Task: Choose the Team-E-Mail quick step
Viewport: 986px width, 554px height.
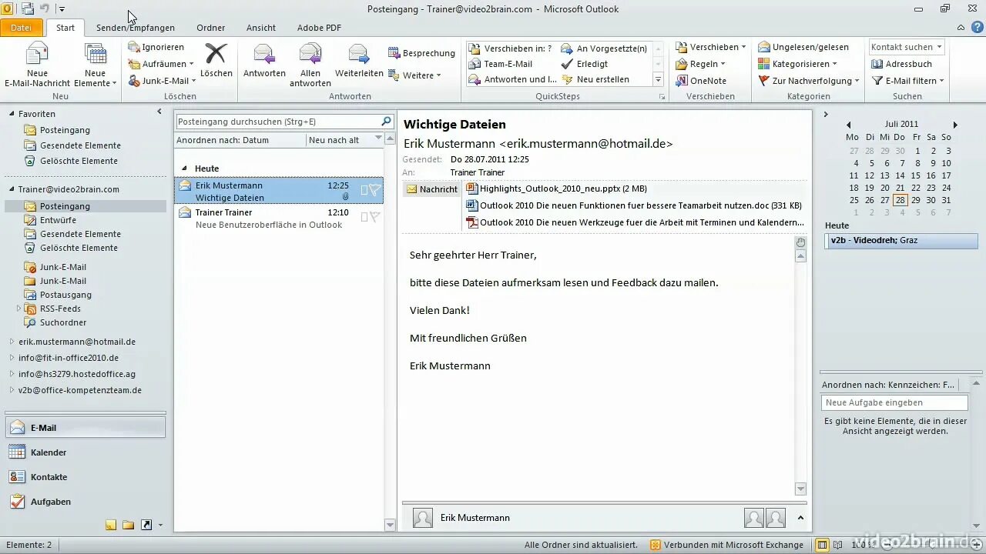Action: click(501, 64)
